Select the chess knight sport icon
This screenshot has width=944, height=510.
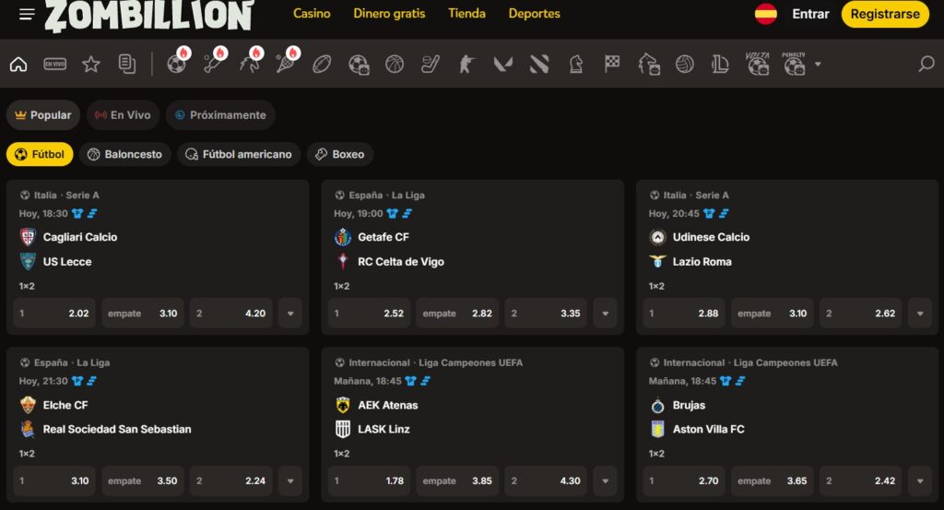click(x=576, y=64)
